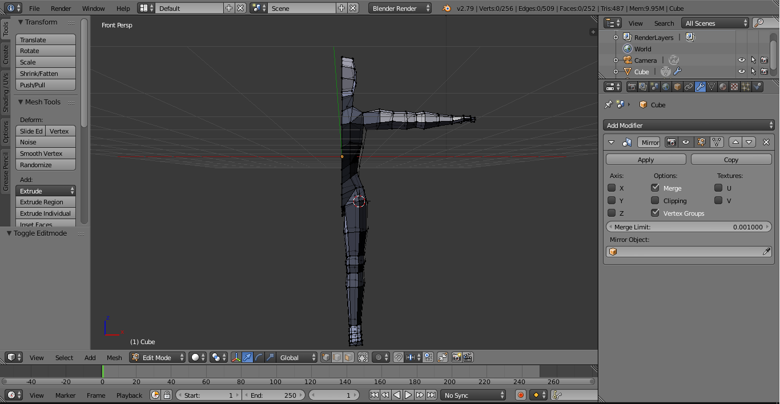
Task: Open the Material properties tab icon
Action: coord(723,87)
